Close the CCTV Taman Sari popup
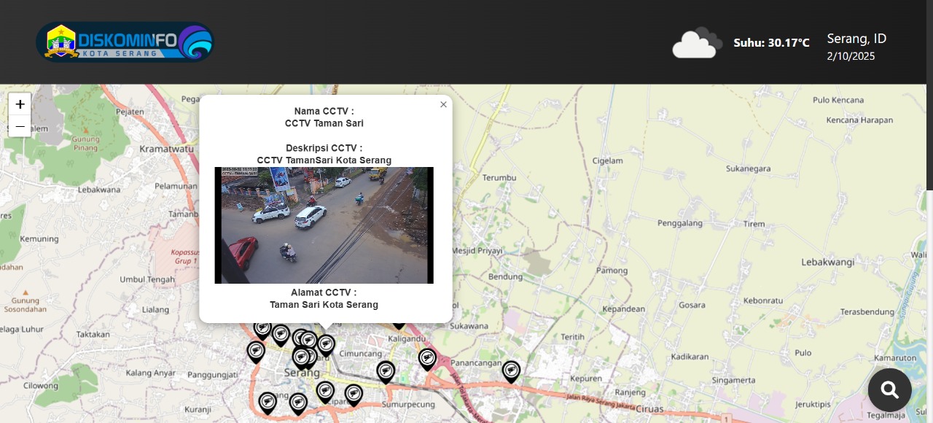The width and height of the screenshot is (933, 423). tap(443, 105)
